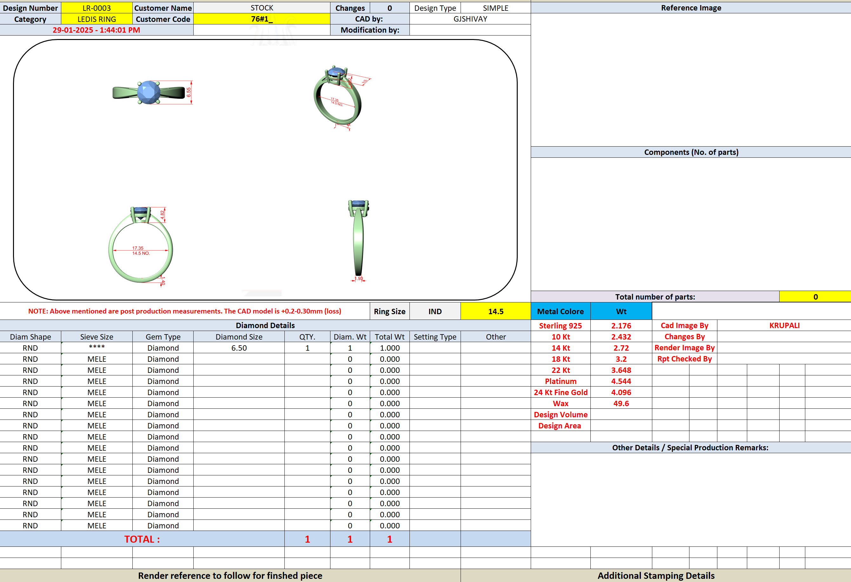The image size is (851, 582).
Task: Click the Diamond Size column header
Action: (x=239, y=337)
